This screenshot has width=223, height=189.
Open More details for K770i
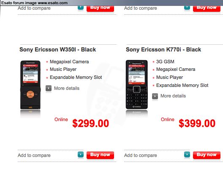(x=173, y=96)
